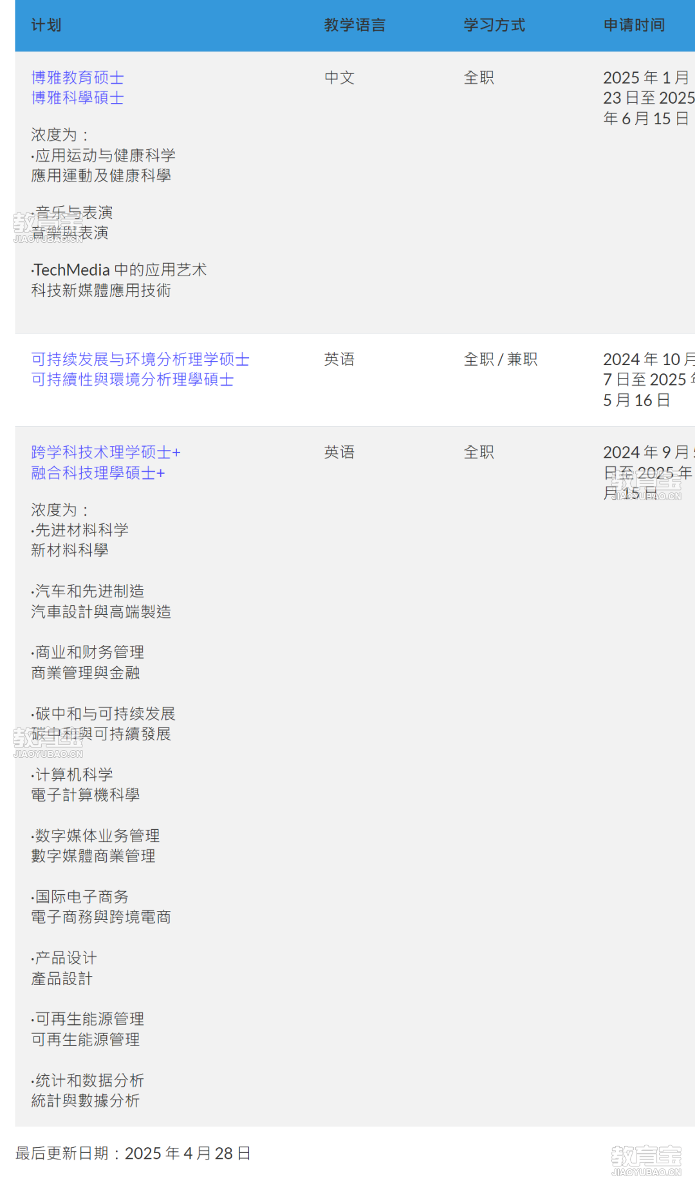Click application date starting 2024 年 10 月
The height and width of the screenshot is (1191, 695).
[x=649, y=380]
